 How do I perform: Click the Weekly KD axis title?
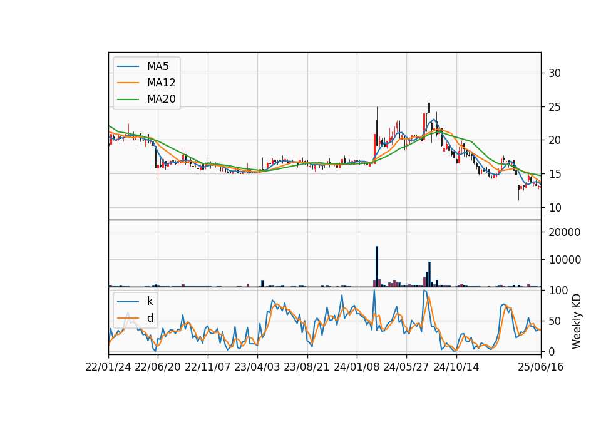tap(576, 321)
